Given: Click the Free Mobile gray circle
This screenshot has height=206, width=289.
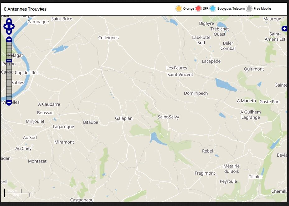Looking at the screenshot, I should click(249, 9).
